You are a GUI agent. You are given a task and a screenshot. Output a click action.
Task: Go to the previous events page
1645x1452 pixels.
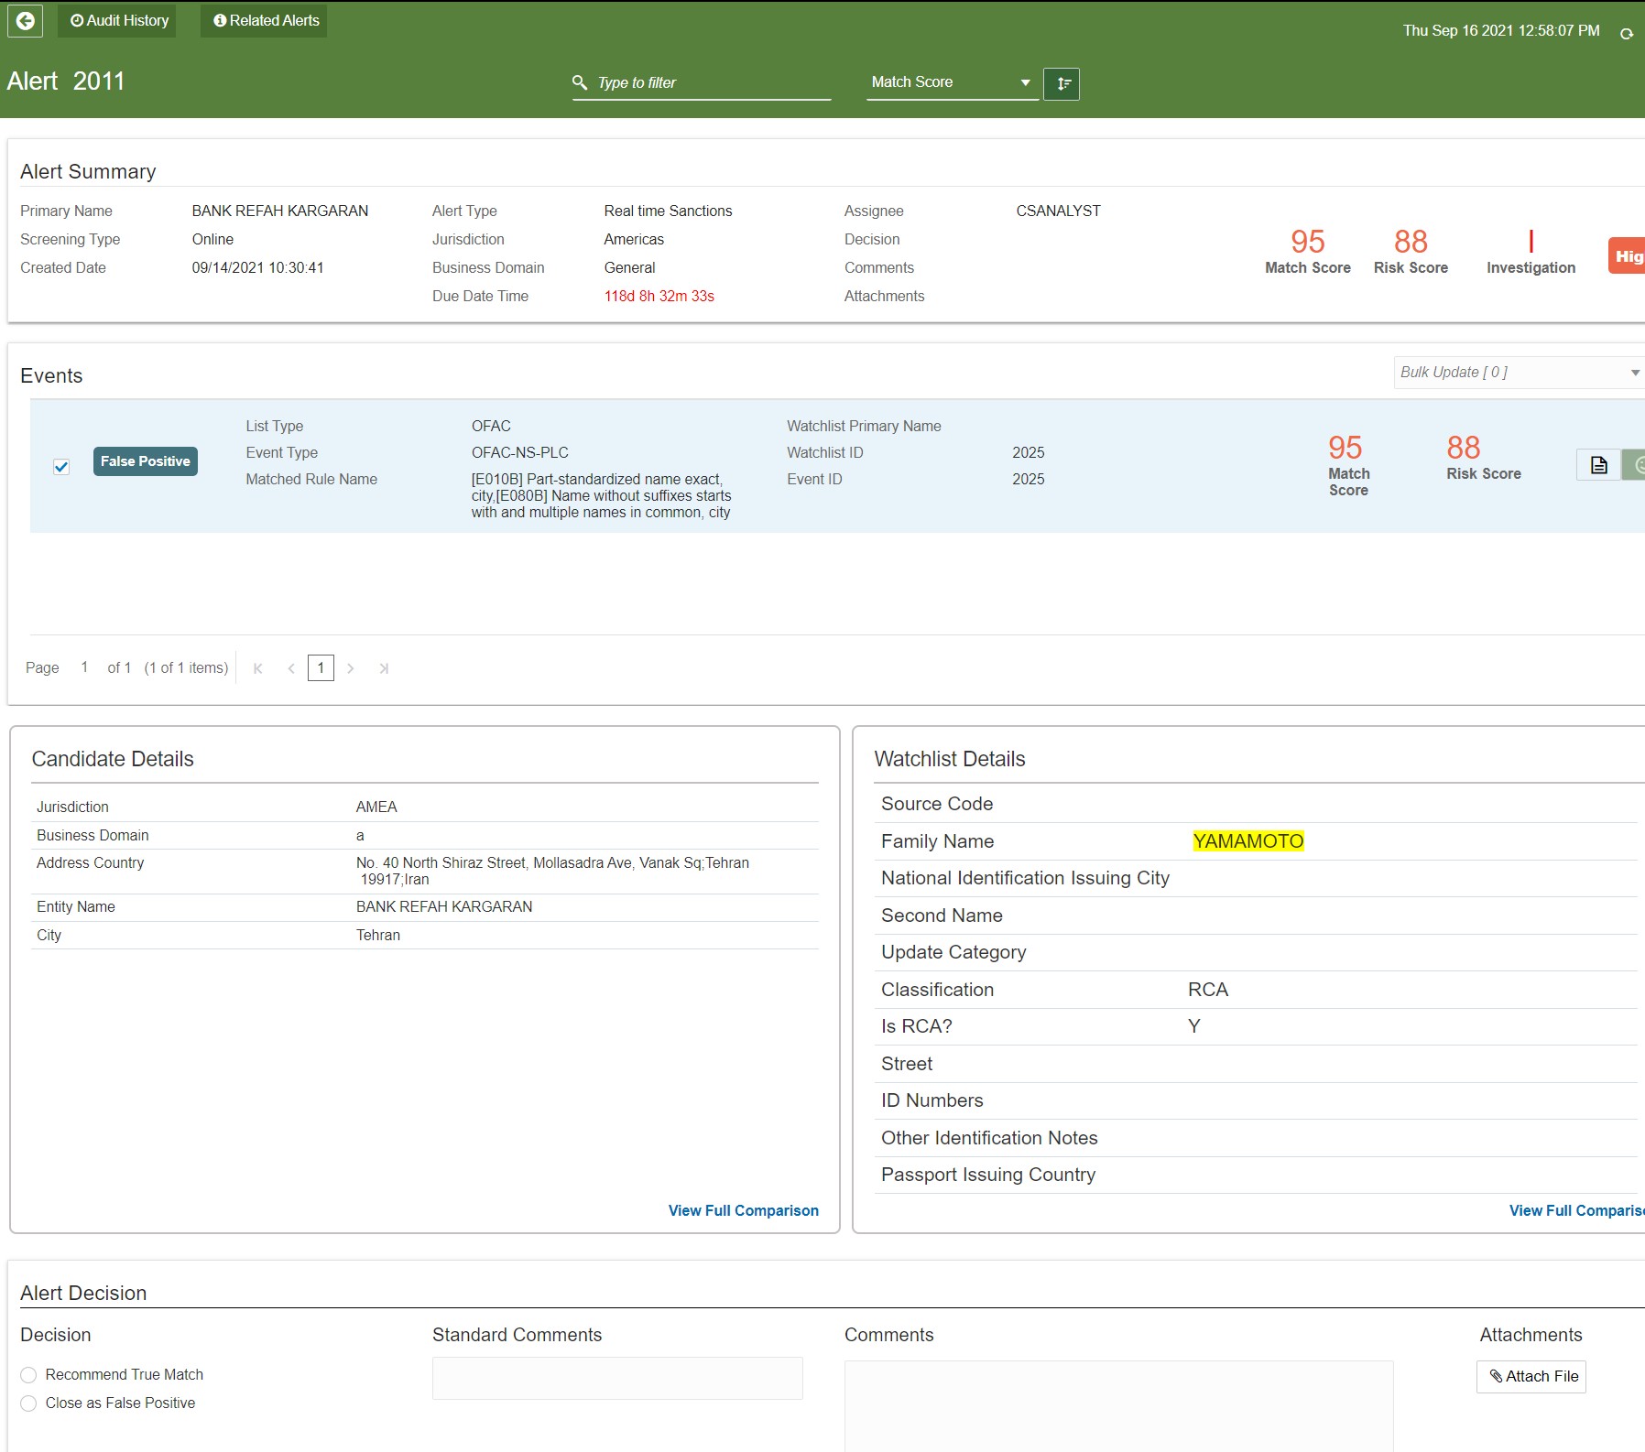[291, 668]
